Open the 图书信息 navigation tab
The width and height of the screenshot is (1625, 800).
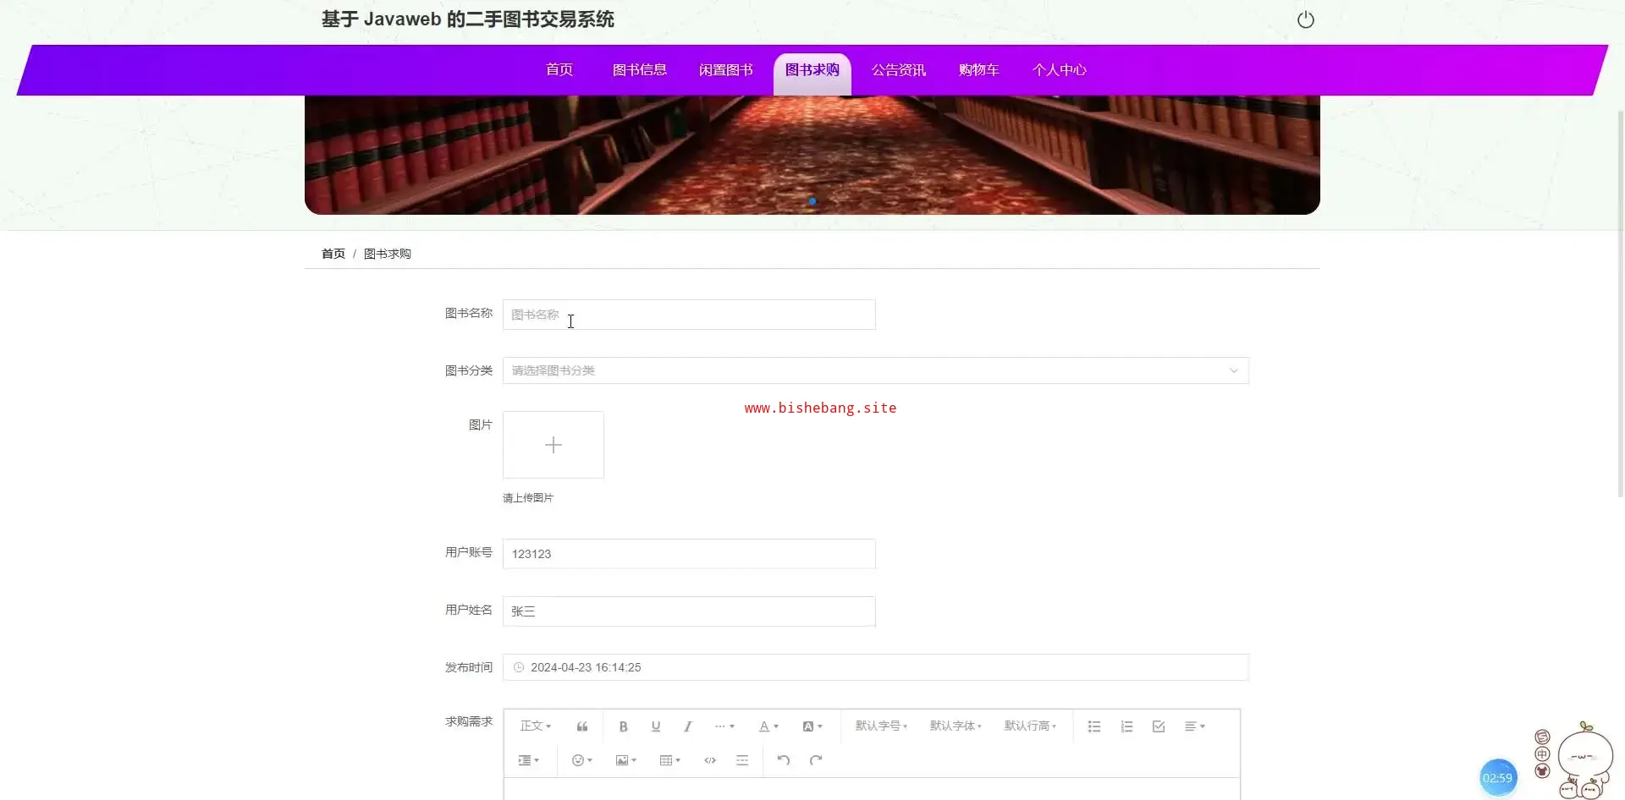coord(640,70)
